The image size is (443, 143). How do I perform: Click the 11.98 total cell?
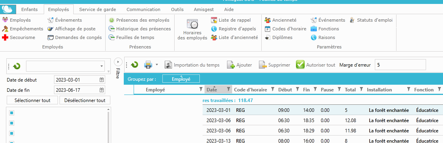350,130
